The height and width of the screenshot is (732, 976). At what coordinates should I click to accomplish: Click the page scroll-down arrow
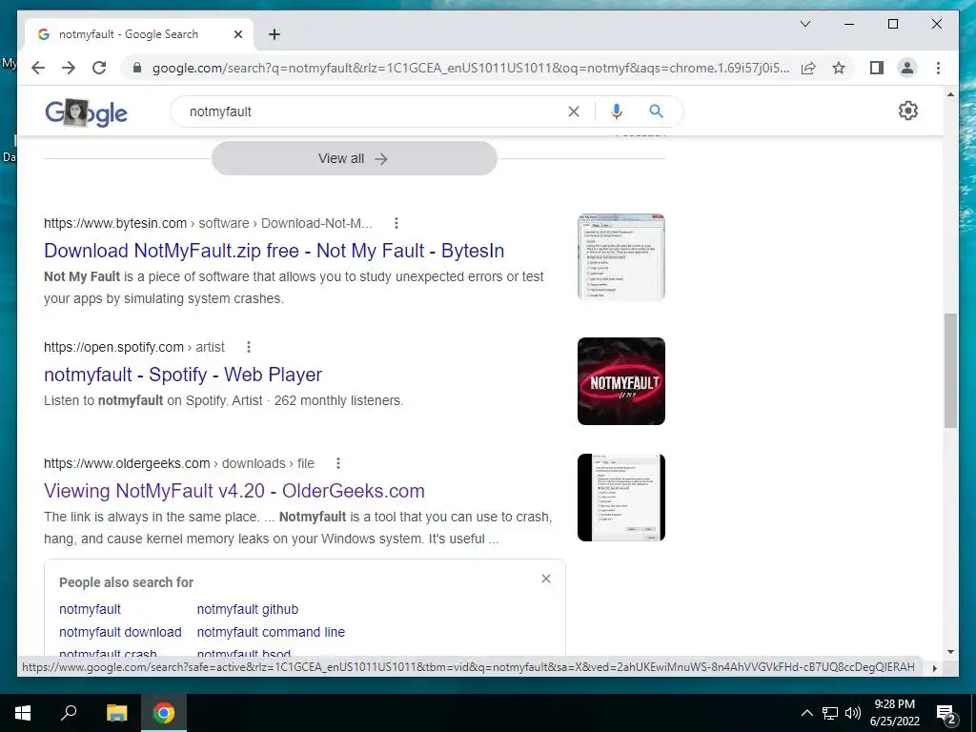(x=950, y=652)
